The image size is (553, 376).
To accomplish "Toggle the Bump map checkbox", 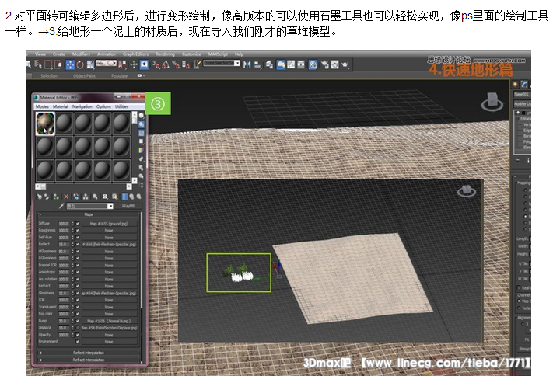I will (x=77, y=321).
